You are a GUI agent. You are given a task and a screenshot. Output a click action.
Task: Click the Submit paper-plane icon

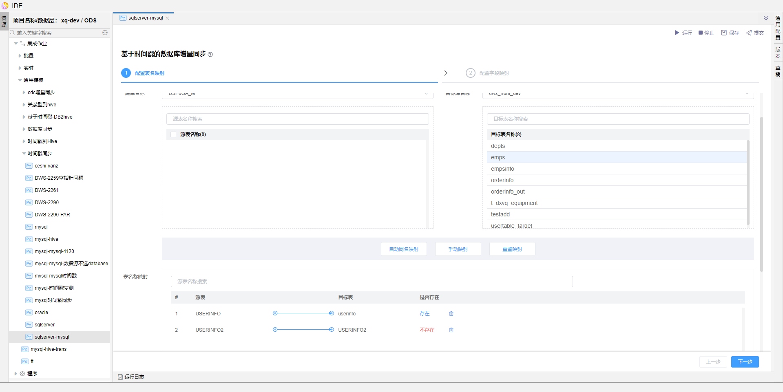click(x=749, y=33)
